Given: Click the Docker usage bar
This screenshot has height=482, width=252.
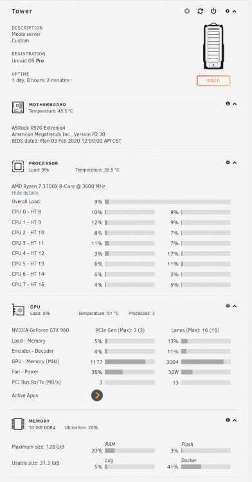Looking at the screenshot, I should pos(206,467).
